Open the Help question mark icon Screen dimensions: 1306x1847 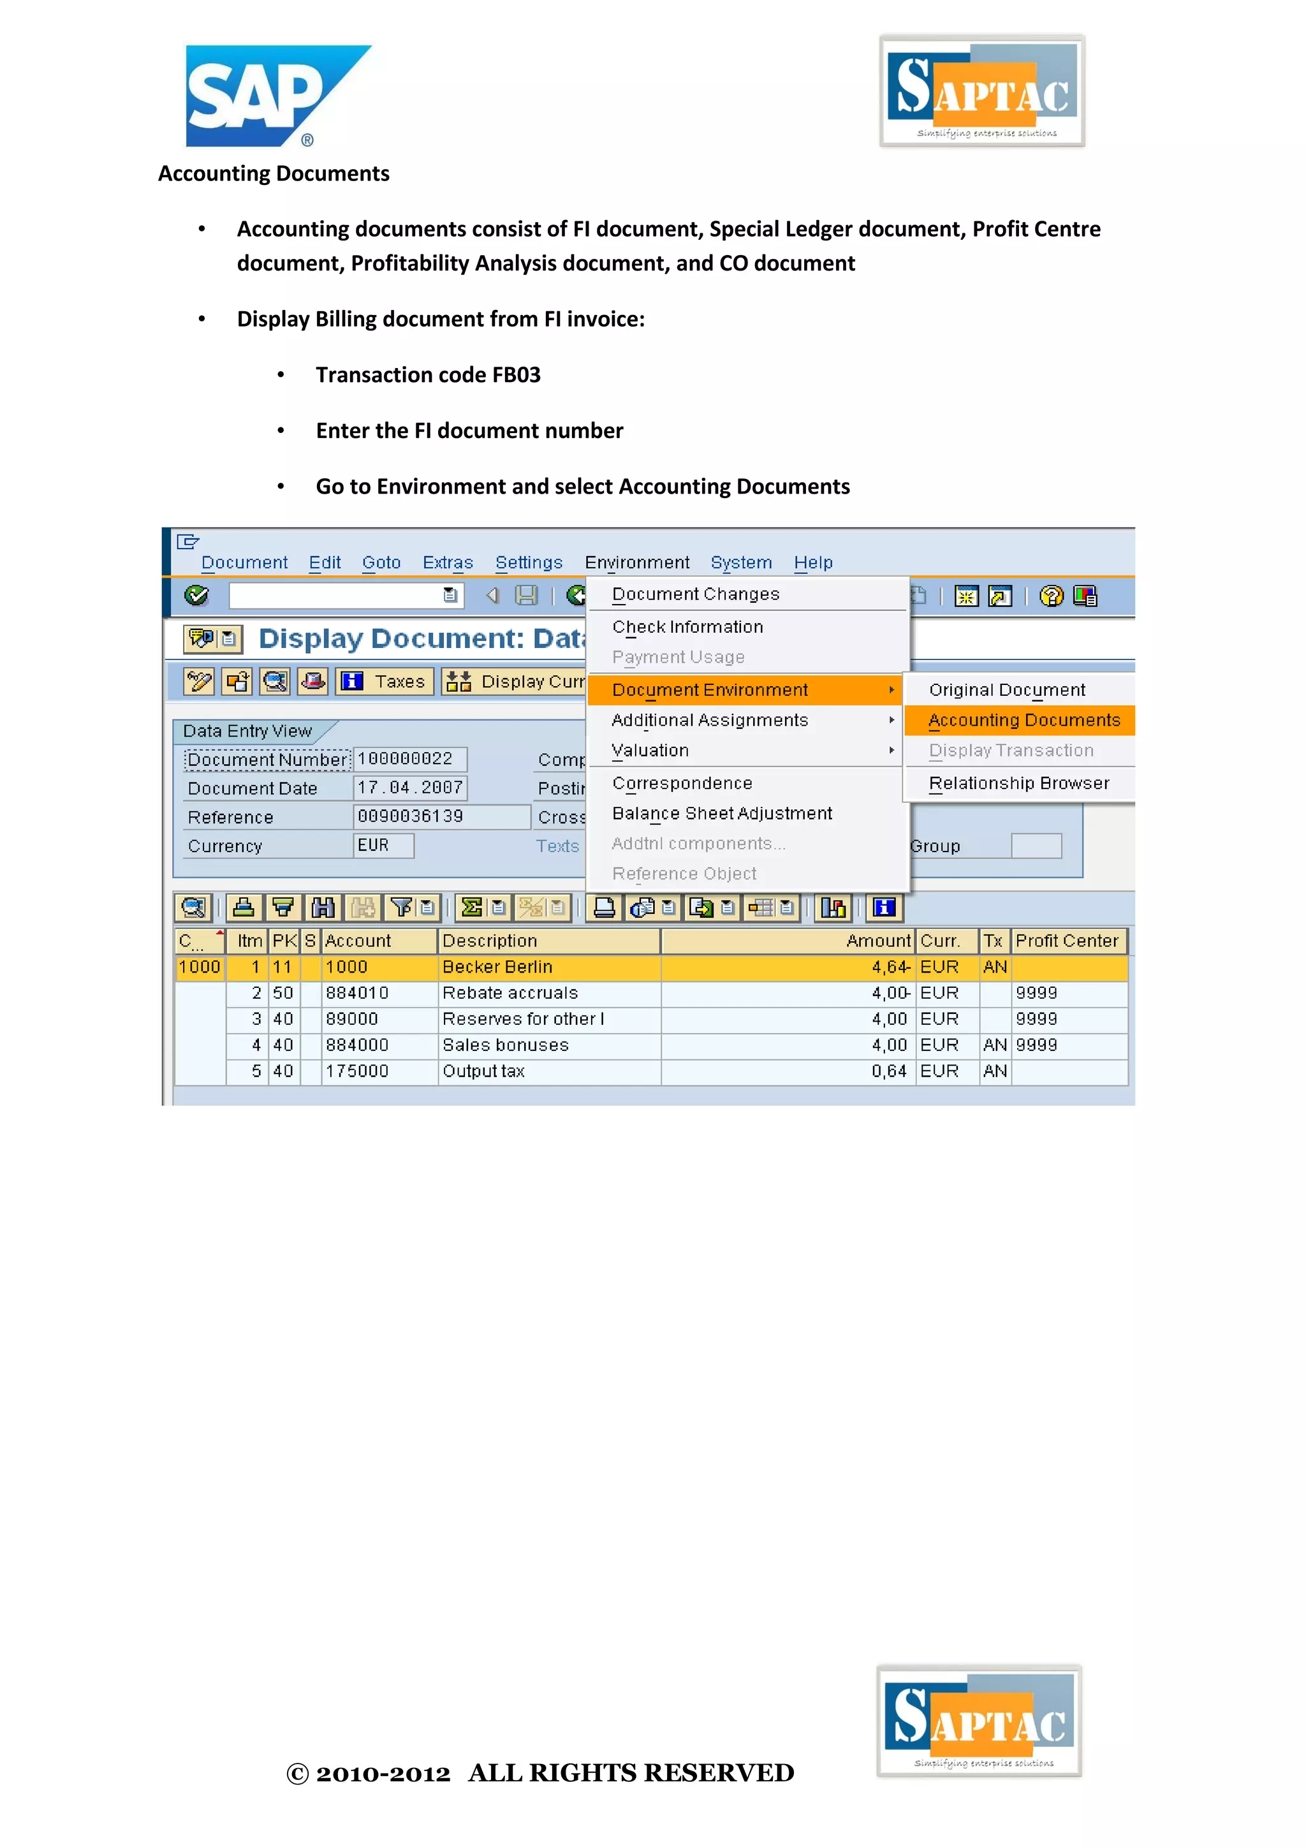click(1051, 596)
